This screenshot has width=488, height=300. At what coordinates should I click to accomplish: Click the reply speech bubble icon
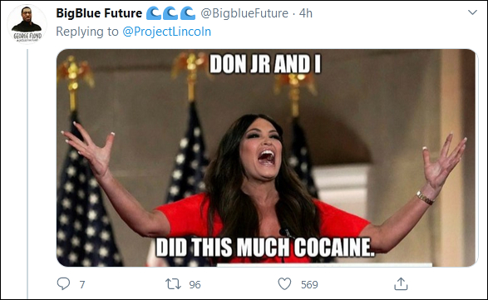[x=63, y=284]
